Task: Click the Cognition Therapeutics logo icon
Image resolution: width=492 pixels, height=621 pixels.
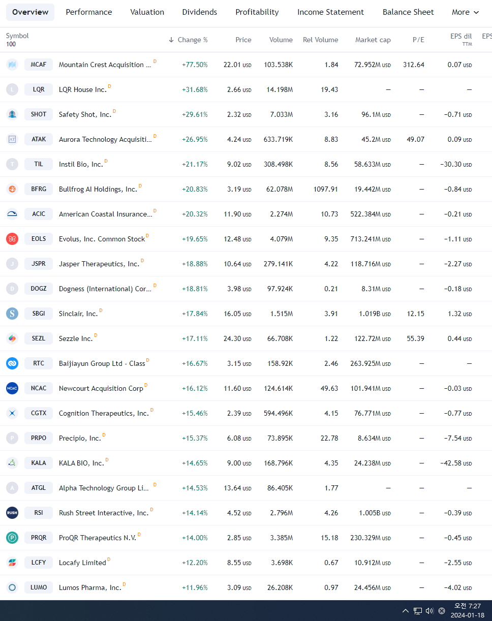Action: point(12,413)
